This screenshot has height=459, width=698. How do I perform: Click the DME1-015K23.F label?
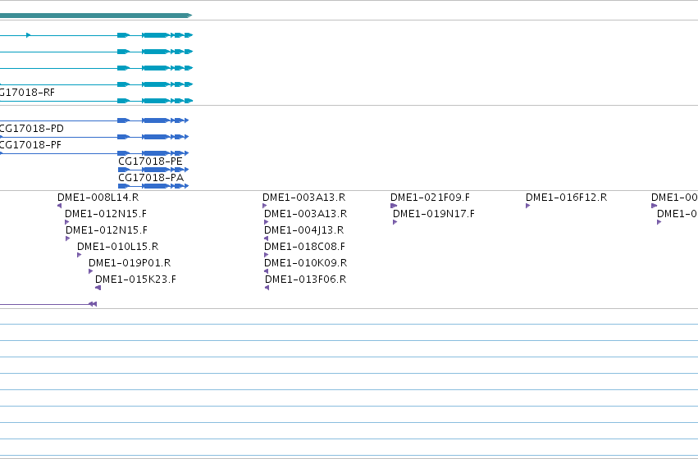[136, 279]
